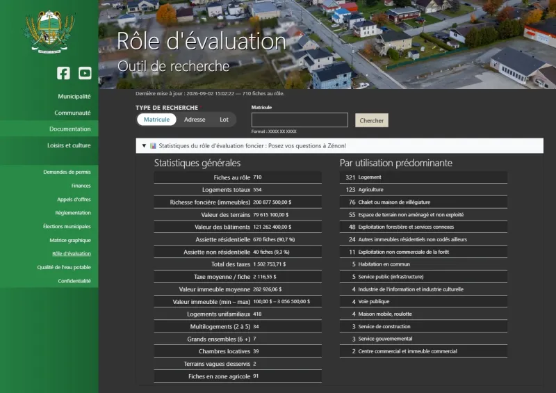
Task: Open the municipality's YouTube channel icon
Action: (85, 73)
